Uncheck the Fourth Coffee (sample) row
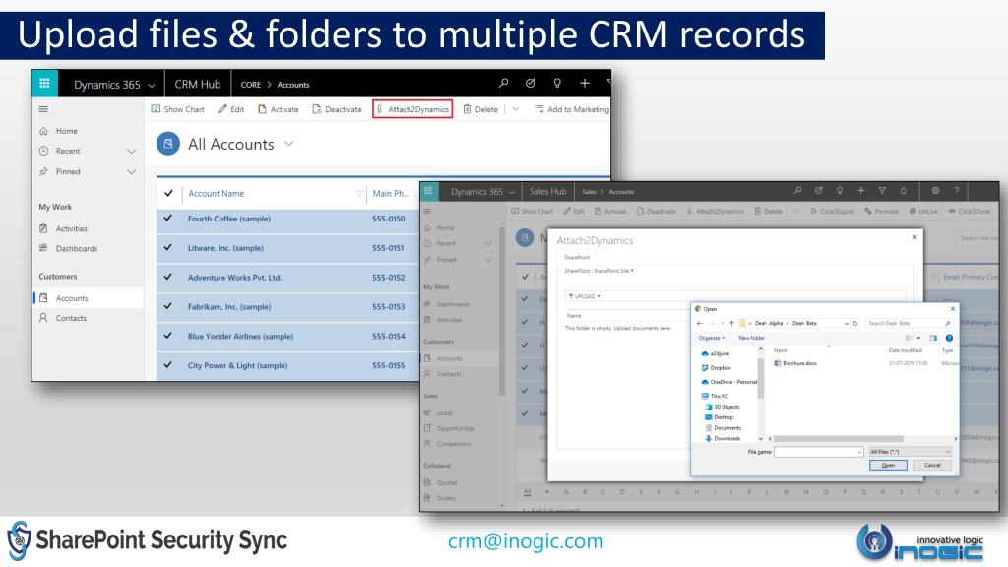 (167, 218)
